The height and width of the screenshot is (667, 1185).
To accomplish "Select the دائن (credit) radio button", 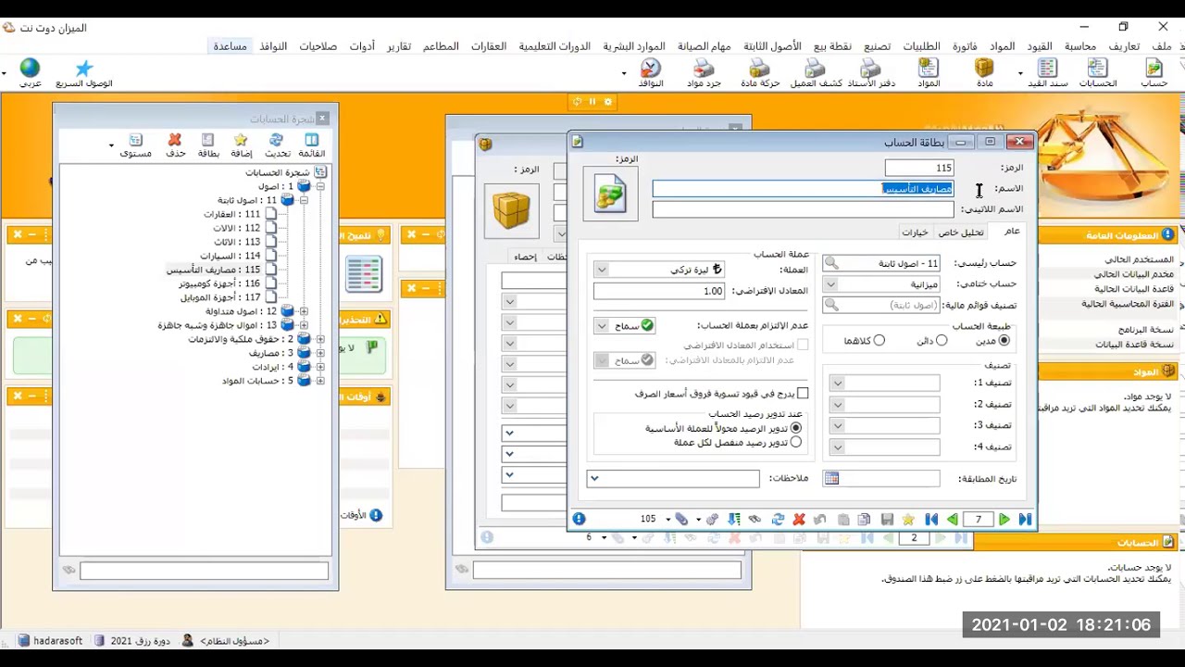I will coord(942,341).
